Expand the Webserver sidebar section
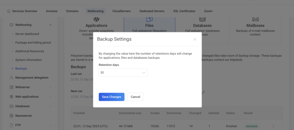 [51, 87]
